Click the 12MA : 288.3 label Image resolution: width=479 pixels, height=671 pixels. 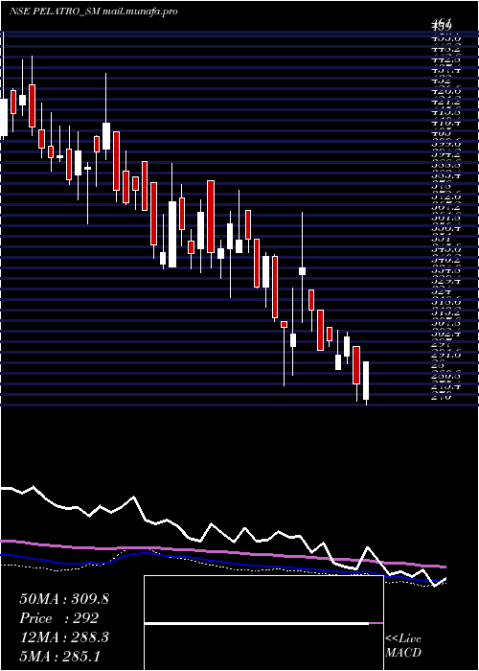pyautogui.click(x=64, y=637)
